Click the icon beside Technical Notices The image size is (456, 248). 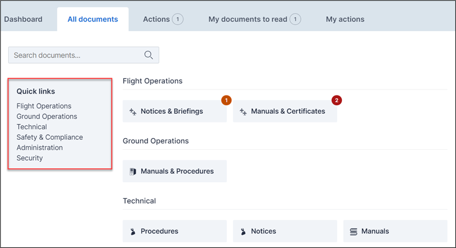point(243,231)
